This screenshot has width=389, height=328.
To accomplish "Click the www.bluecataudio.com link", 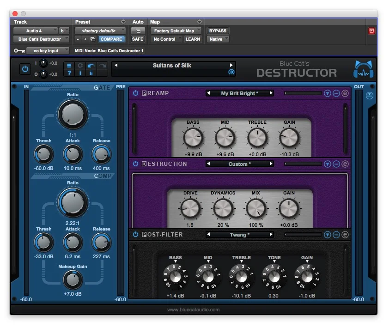I will click(193, 310).
